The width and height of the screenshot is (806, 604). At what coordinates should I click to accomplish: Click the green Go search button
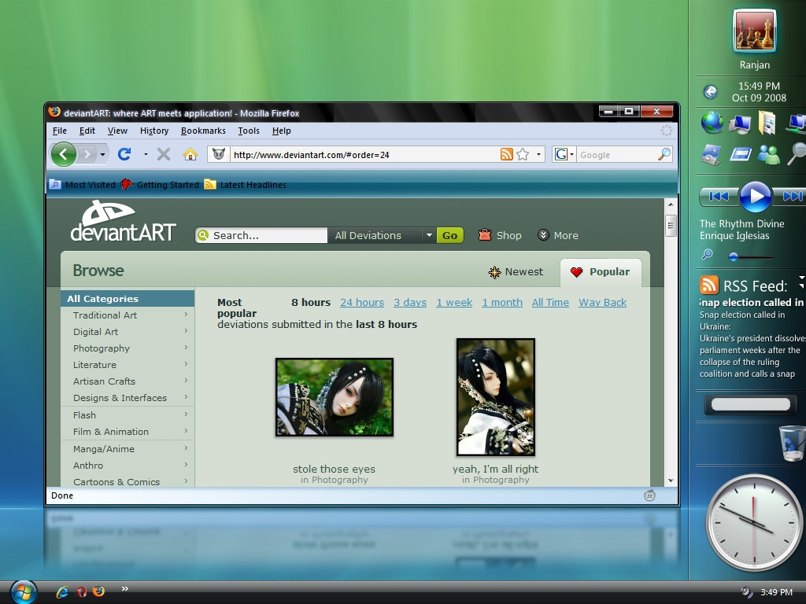pyautogui.click(x=449, y=235)
